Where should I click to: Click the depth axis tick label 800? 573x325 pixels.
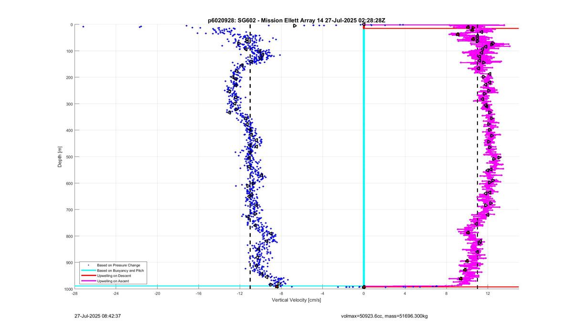click(69, 236)
